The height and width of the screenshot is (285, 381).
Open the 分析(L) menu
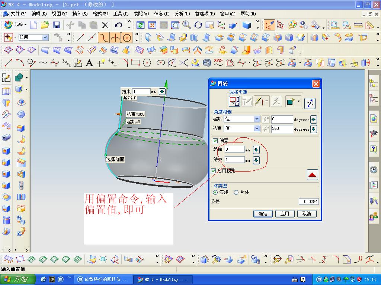click(x=182, y=14)
